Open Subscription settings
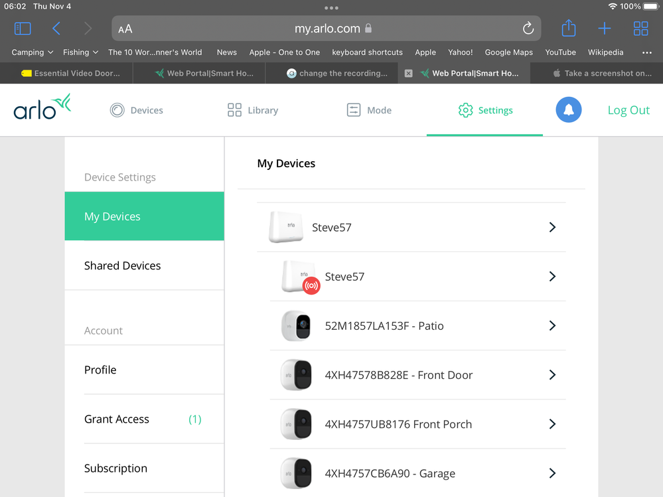This screenshot has width=663, height=497. pos(144,468)
